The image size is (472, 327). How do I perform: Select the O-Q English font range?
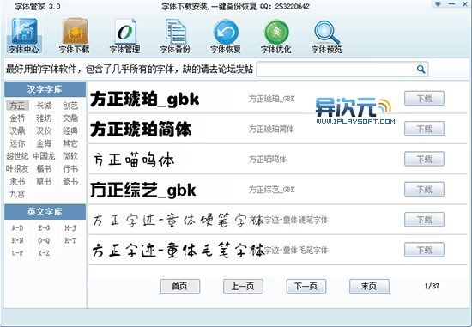coord(44,240)
